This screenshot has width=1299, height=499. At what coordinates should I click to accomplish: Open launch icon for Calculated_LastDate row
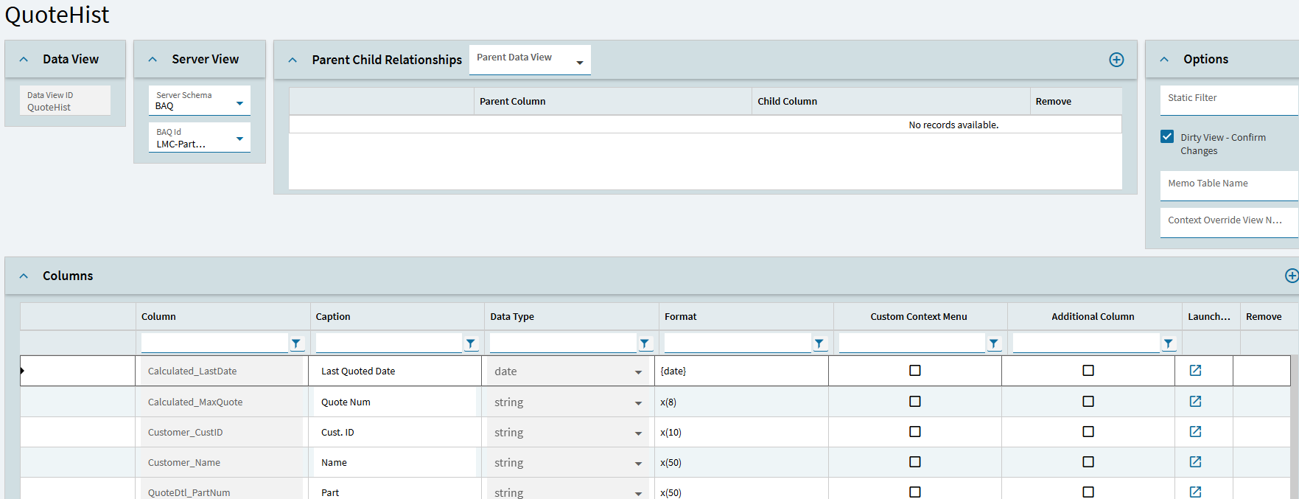[x=1195, y=371]
